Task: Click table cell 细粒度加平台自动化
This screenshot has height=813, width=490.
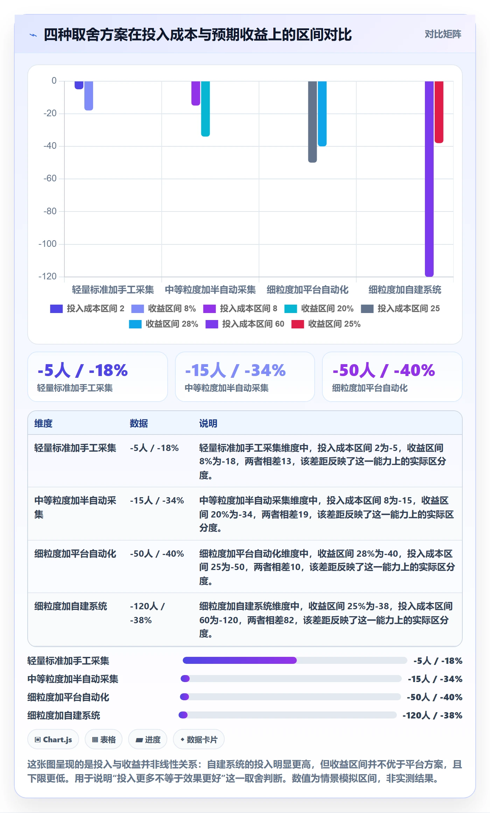Action: (x=75, y=554)
